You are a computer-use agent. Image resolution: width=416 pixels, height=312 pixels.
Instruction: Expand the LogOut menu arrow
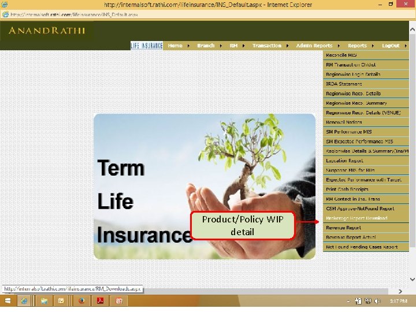click(x=406, y=46)
